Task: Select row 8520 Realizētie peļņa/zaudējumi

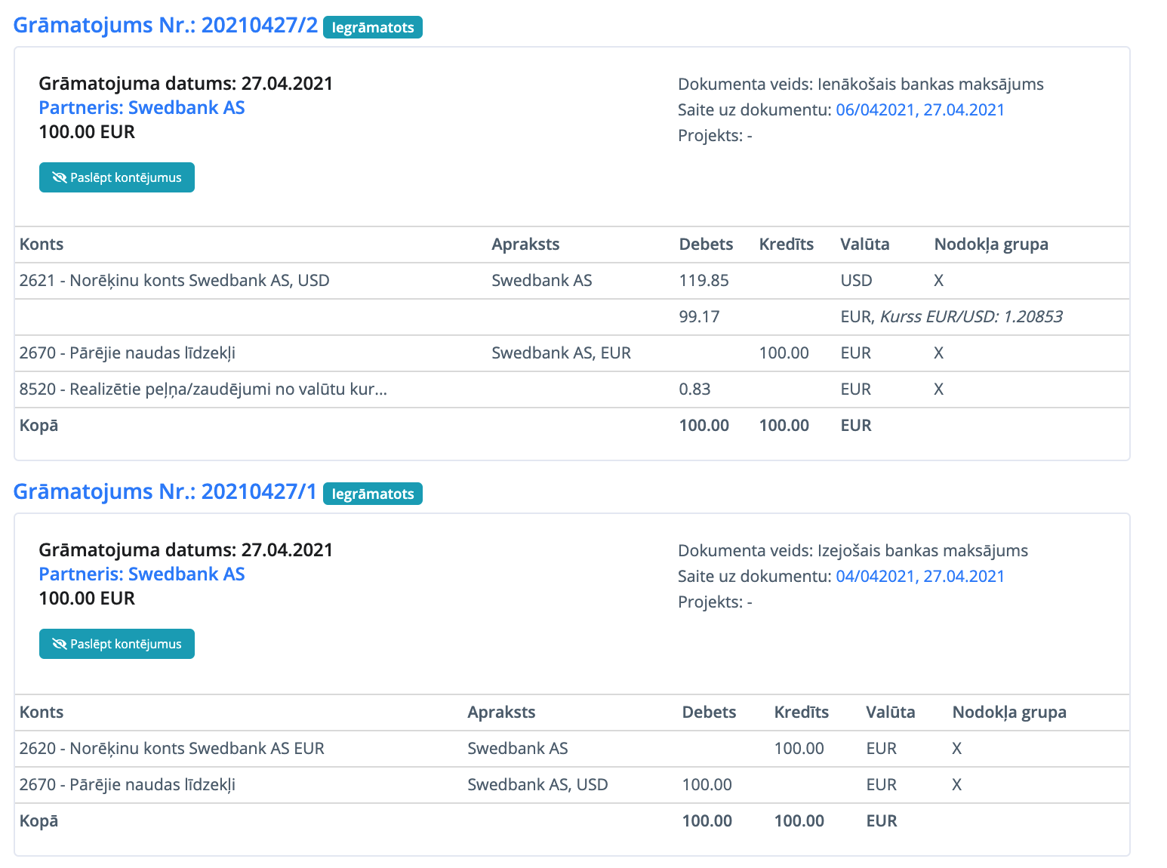Action: [x=203, y=389]
